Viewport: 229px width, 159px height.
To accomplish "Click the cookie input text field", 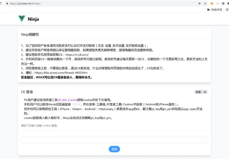I will point(114,140).
